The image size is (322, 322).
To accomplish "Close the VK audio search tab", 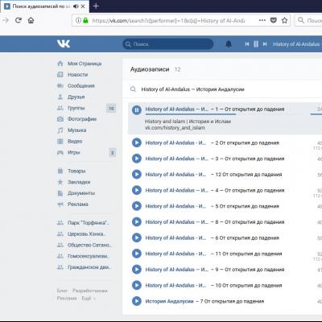I will click(83, 6).
